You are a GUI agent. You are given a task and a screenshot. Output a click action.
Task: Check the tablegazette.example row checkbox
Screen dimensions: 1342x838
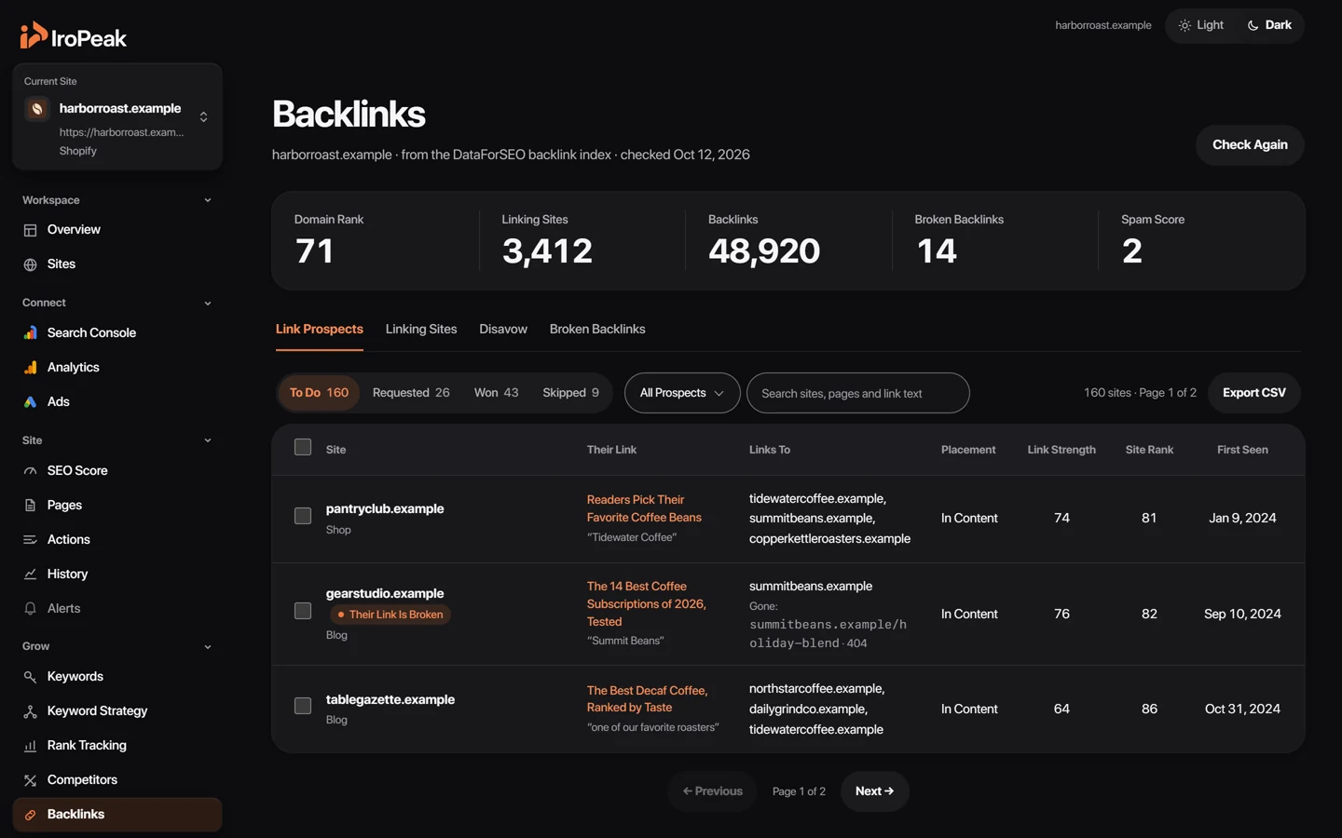(303, 706)
